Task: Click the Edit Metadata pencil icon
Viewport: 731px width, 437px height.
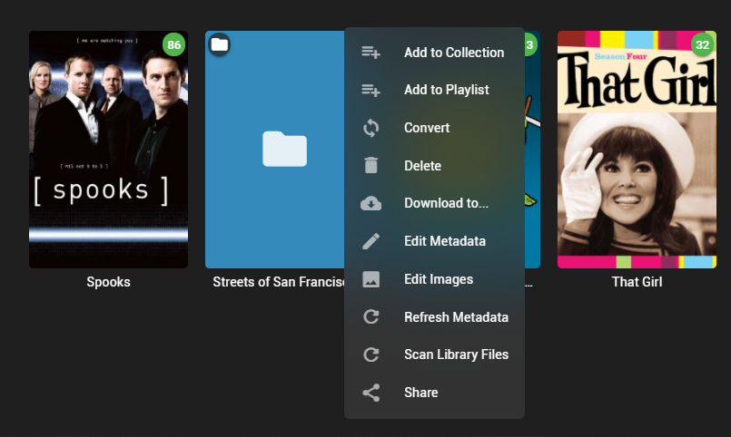Action: pyautogui.click(x=371, y=241)
